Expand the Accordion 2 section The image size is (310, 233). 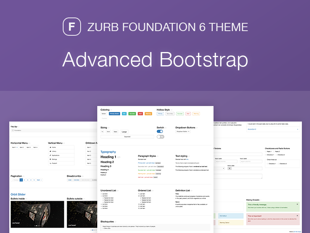pos(273,129)
